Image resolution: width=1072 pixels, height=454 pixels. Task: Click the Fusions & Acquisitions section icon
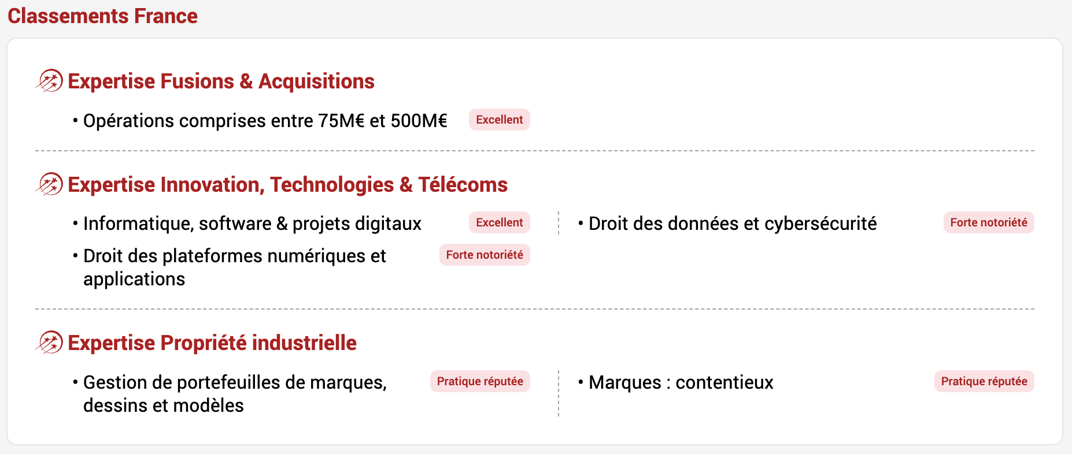(x=49, y=81)
